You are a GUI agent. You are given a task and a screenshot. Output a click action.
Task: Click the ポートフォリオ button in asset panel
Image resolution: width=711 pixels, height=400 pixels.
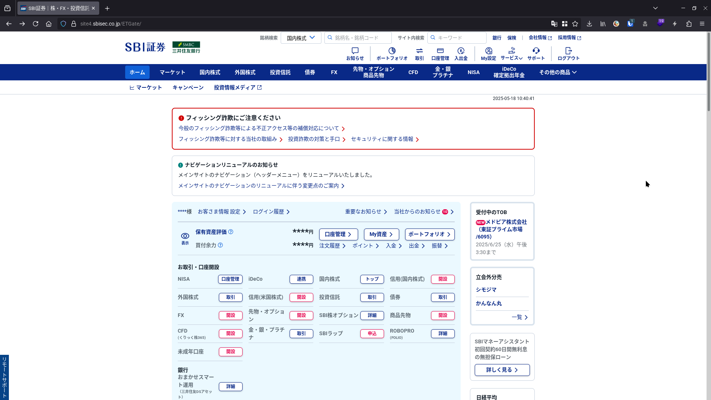430,234
